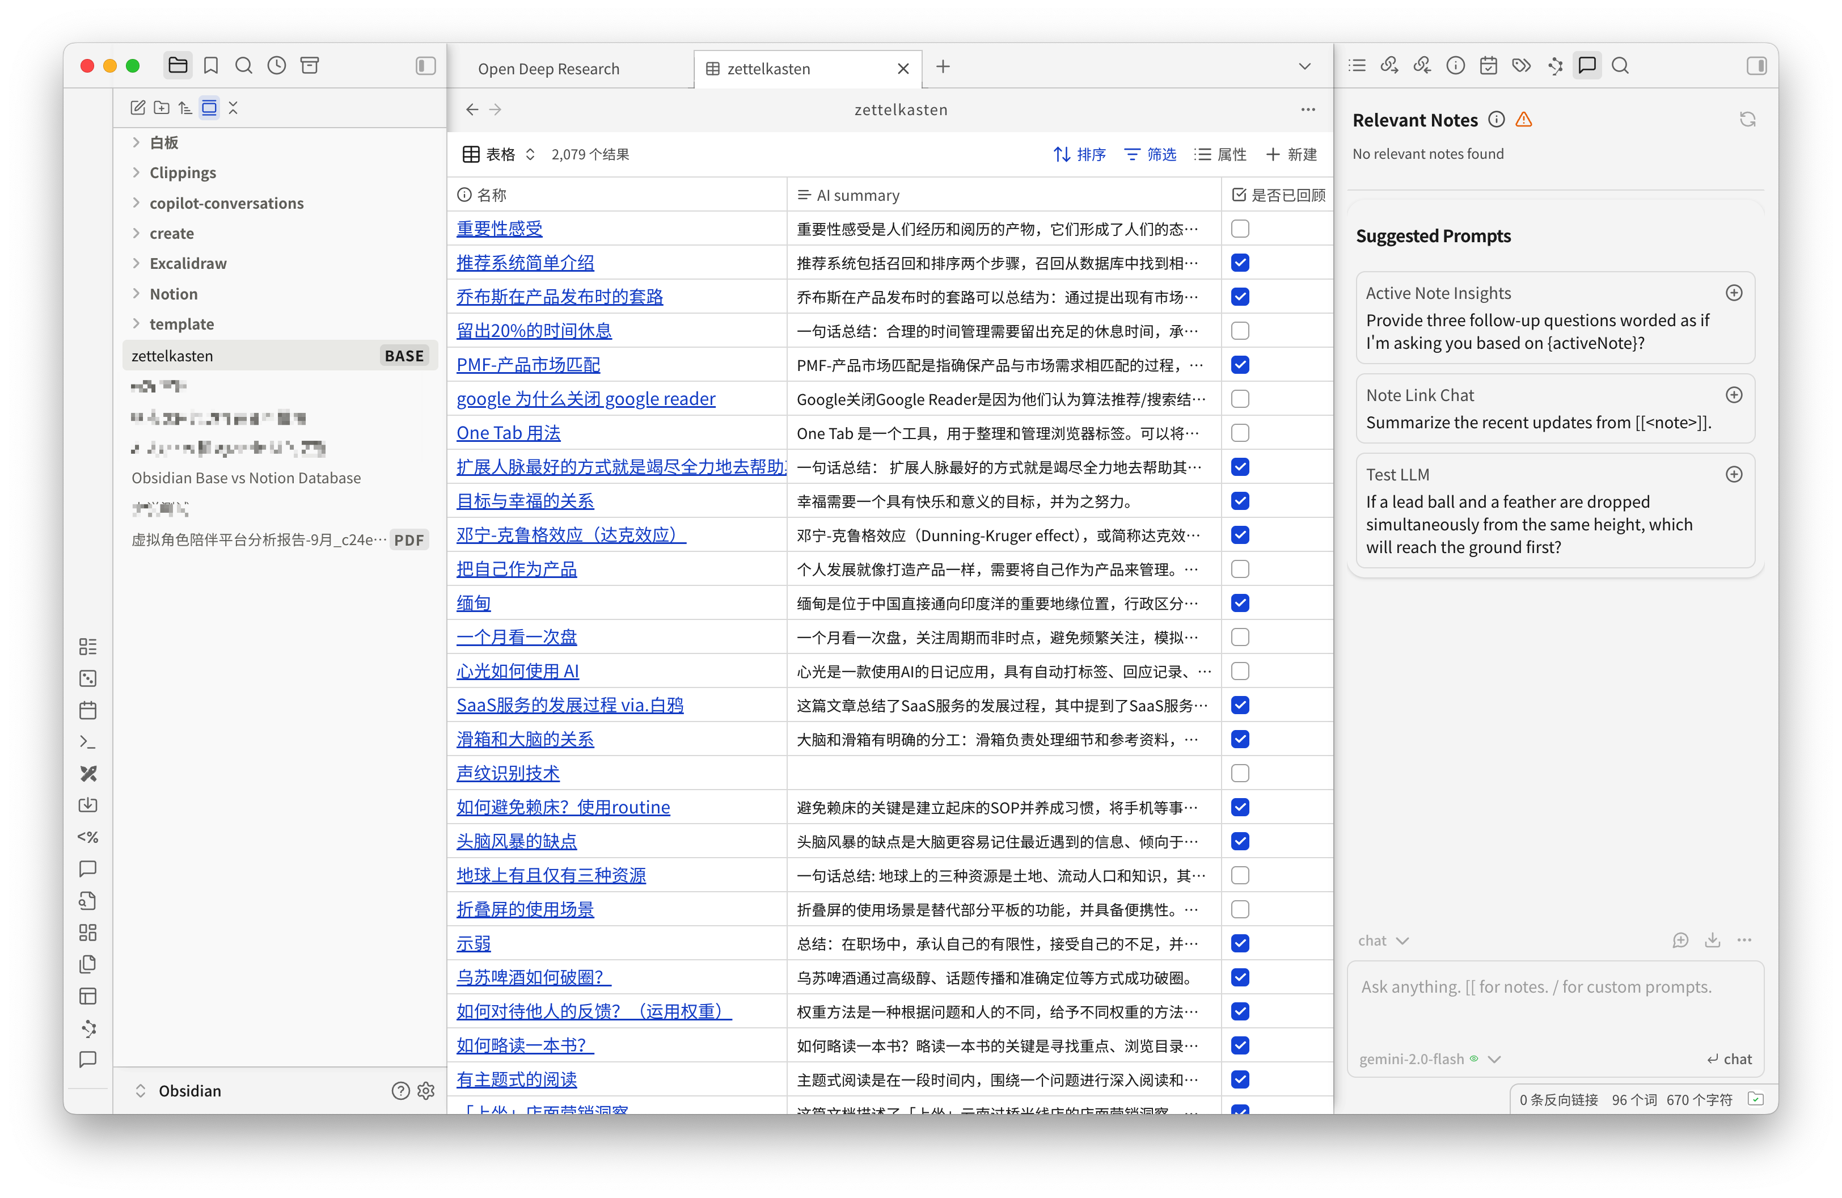The width and height of the screenshot is (1842, 1198).
Task: Send message with chat button
Action: [1729, 1058]
